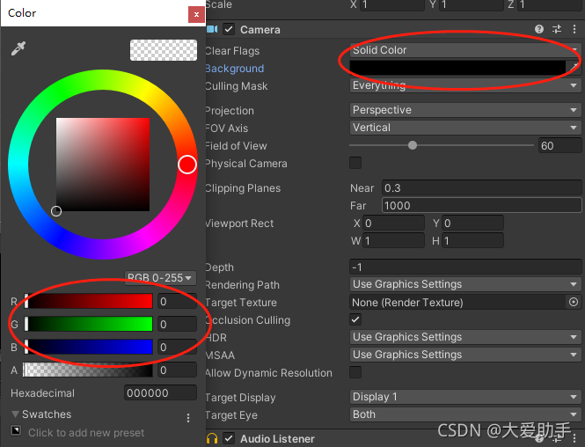Click the color preview swatch in Color window
The image size is (585, 447).
[164, 50]
